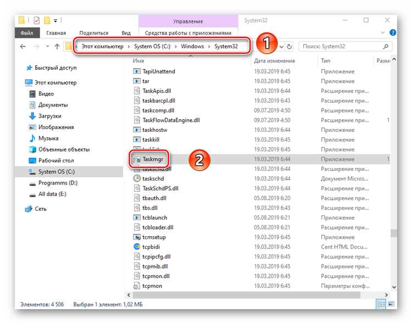
Task: Sort by the Дата изменения column
Action: tap(274, 61)
